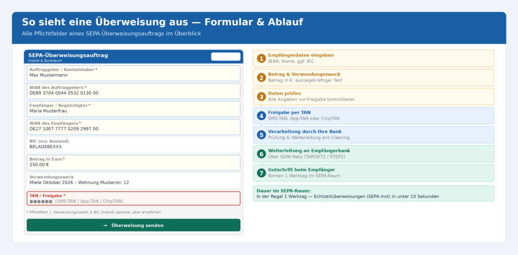Click the green step 6 circle

click(x=262, y=154)
